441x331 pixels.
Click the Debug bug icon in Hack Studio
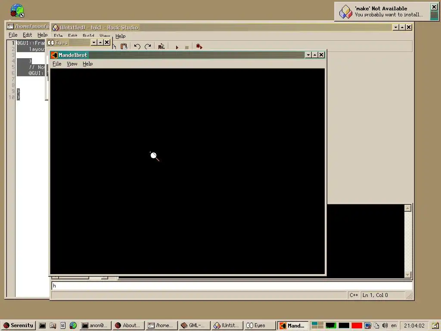(x=199, y=47)
